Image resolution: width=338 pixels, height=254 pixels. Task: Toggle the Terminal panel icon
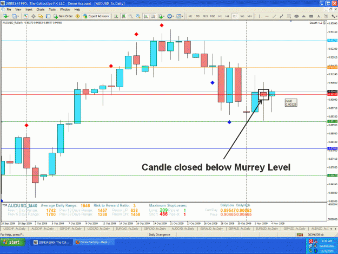(48, 16)
